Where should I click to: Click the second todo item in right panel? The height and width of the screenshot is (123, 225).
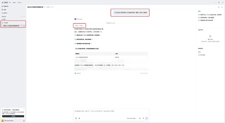pos(206,18)
